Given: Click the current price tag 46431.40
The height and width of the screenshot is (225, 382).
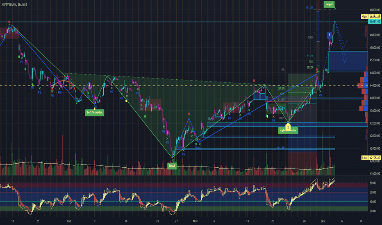Looking at the screenshot, I should (x=374, y=21).
